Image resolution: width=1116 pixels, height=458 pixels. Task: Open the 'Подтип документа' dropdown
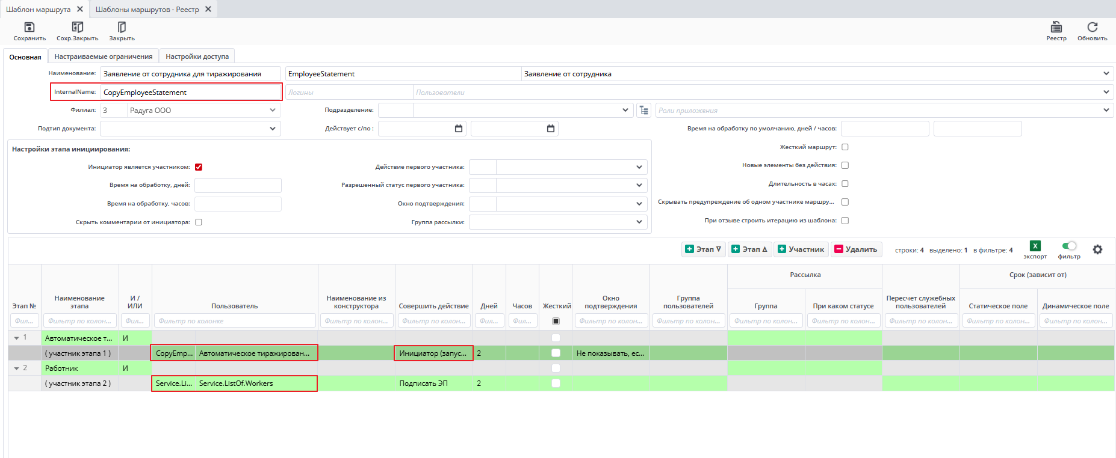click(x=273, y=129)
